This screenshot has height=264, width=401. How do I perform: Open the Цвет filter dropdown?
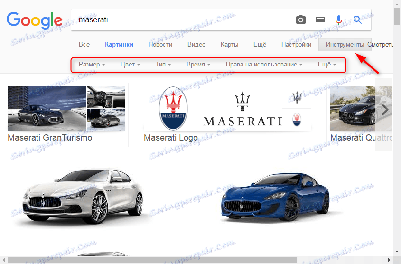pyautogui.click(x=131, y=65)
